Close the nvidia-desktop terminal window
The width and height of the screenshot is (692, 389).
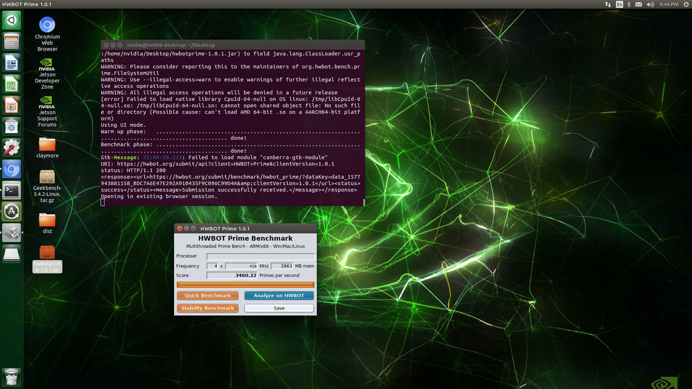[106, 45]
